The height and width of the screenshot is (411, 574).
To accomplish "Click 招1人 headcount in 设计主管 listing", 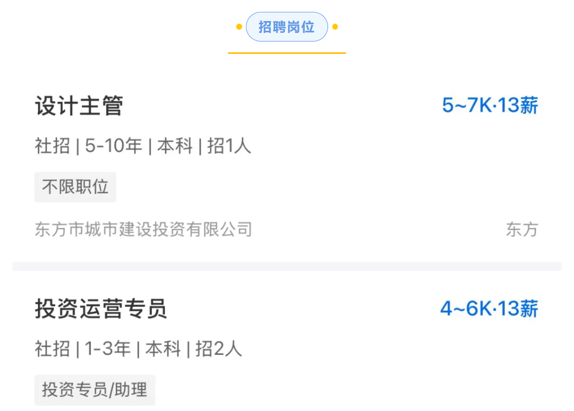I will pyautogui.click(x=229, y=146).
